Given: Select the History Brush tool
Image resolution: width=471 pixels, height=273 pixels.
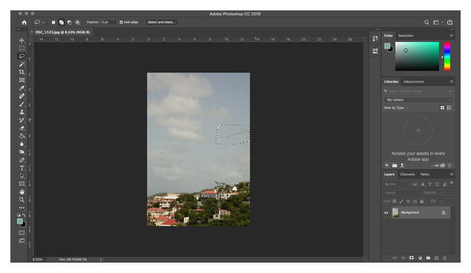Looking at the screenshot, I should [22, 120].
